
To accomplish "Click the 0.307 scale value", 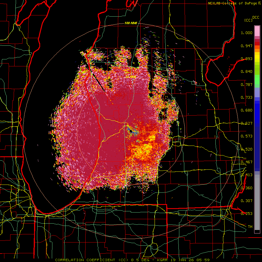I will point(247,201).
